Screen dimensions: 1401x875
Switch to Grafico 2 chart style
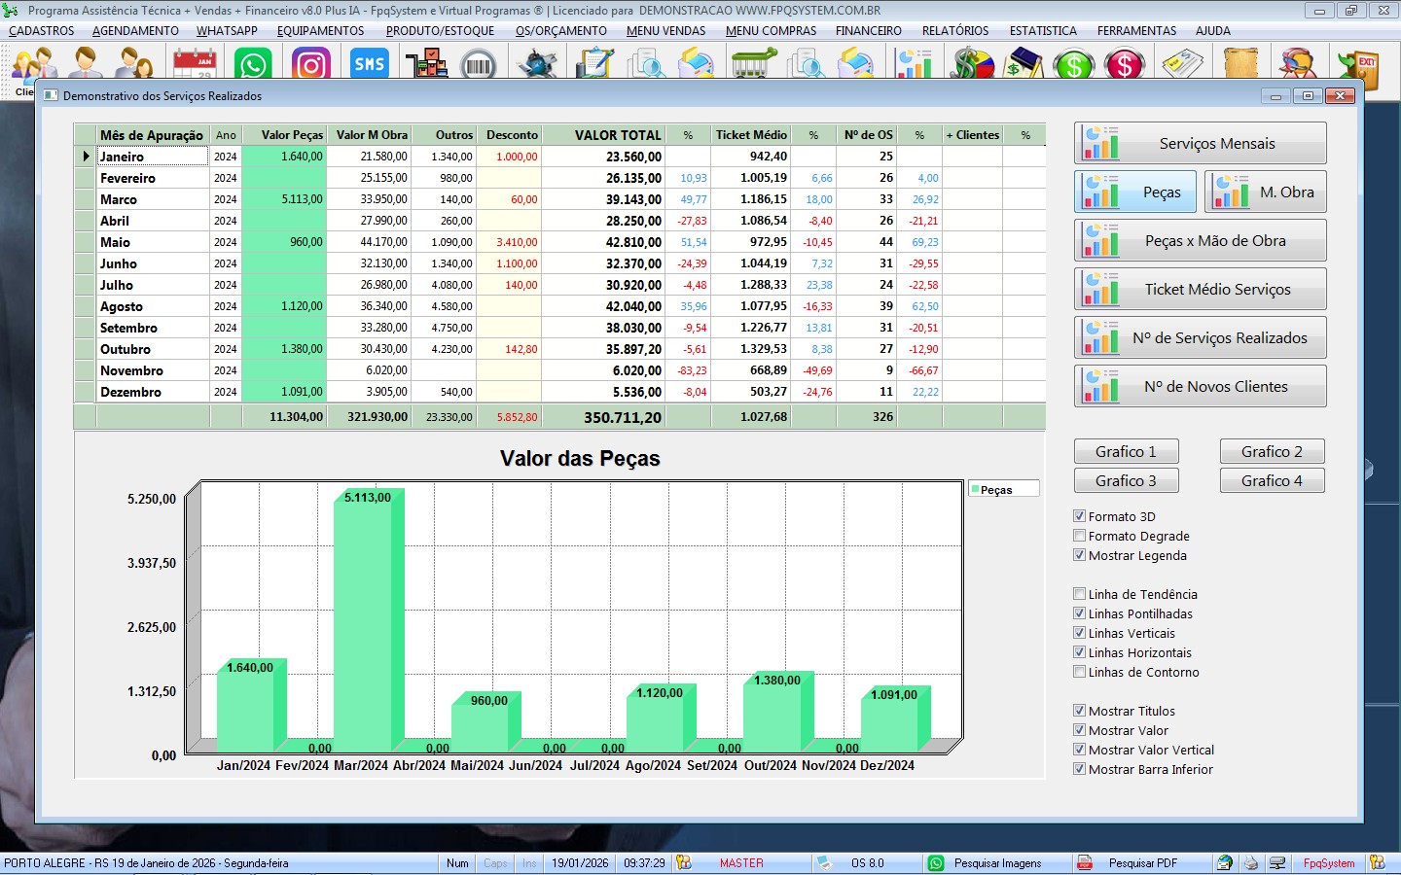coord(1272,451)
